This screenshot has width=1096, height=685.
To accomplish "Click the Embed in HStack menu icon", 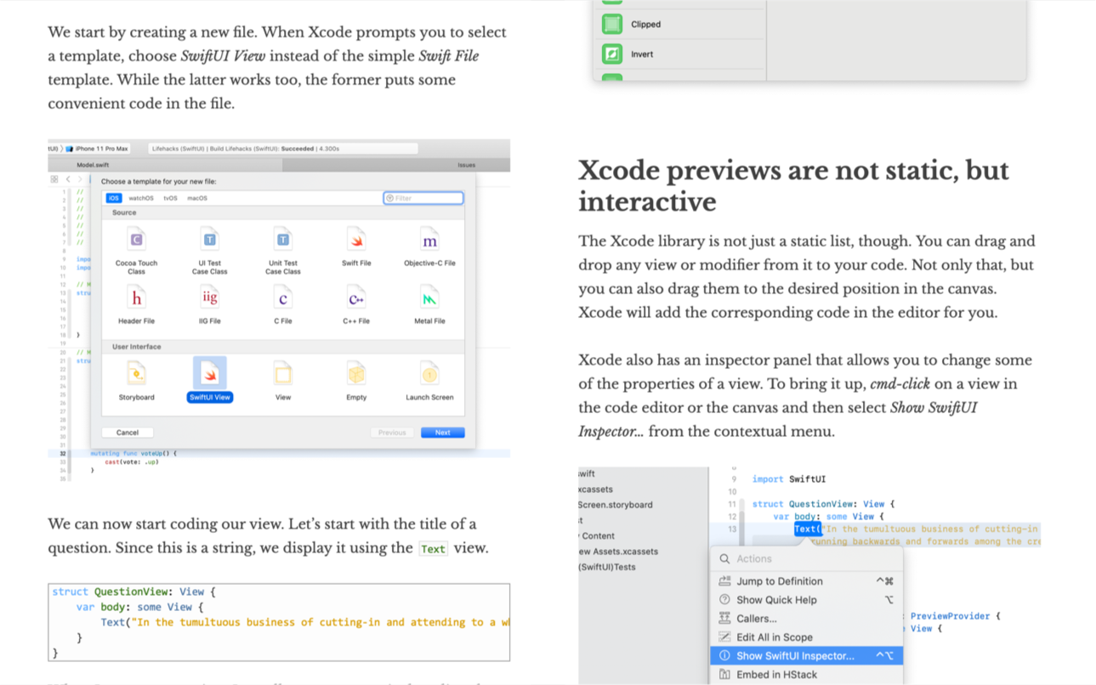I will pyautogui.click(x=724, y=675).
